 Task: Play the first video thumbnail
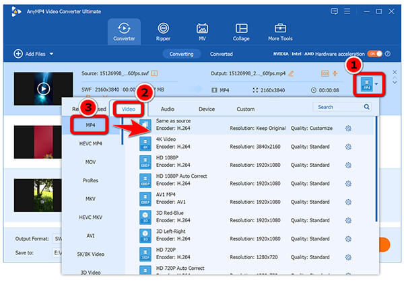tap(43, 89)
